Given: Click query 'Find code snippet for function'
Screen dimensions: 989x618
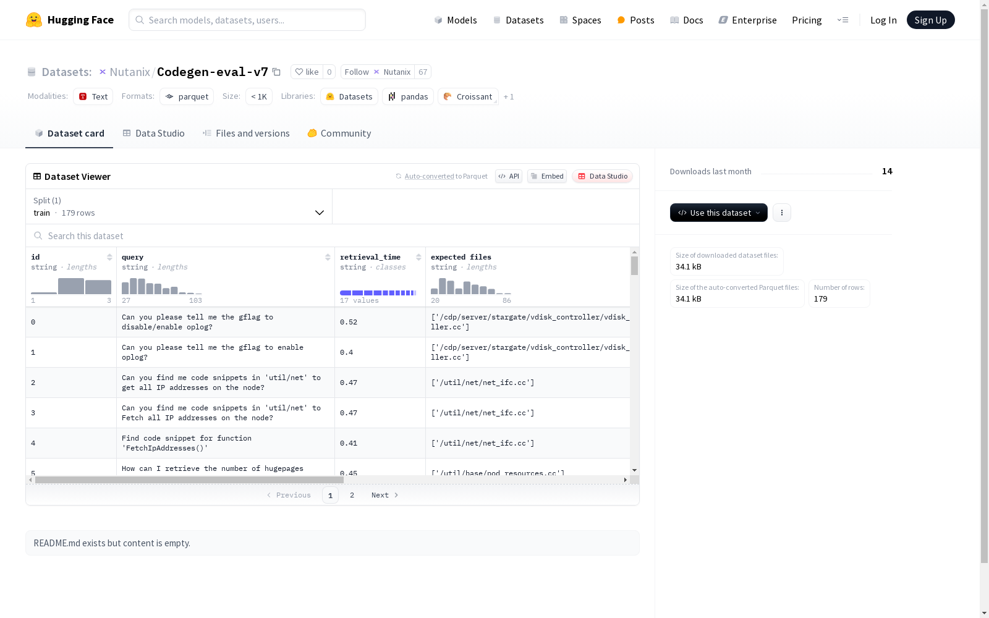Looking at the screenshot, I should pyautogui.click(x=226, y=443).
